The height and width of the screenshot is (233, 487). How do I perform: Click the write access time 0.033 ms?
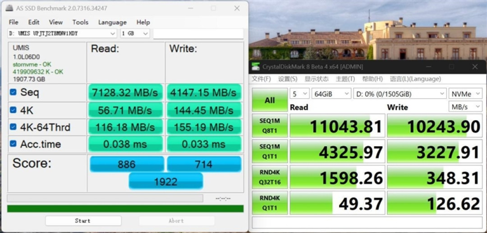click(204, 144)
